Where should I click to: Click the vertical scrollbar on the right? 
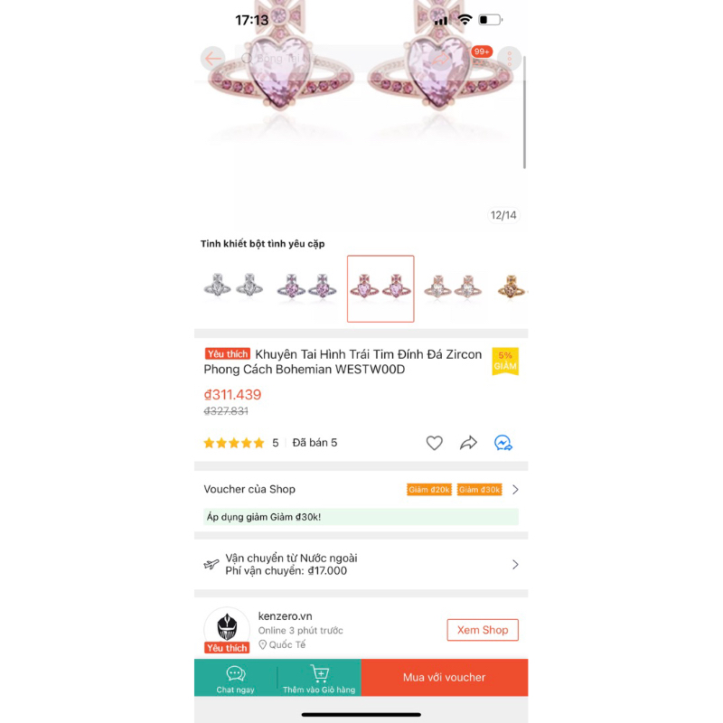pos(525,111)
